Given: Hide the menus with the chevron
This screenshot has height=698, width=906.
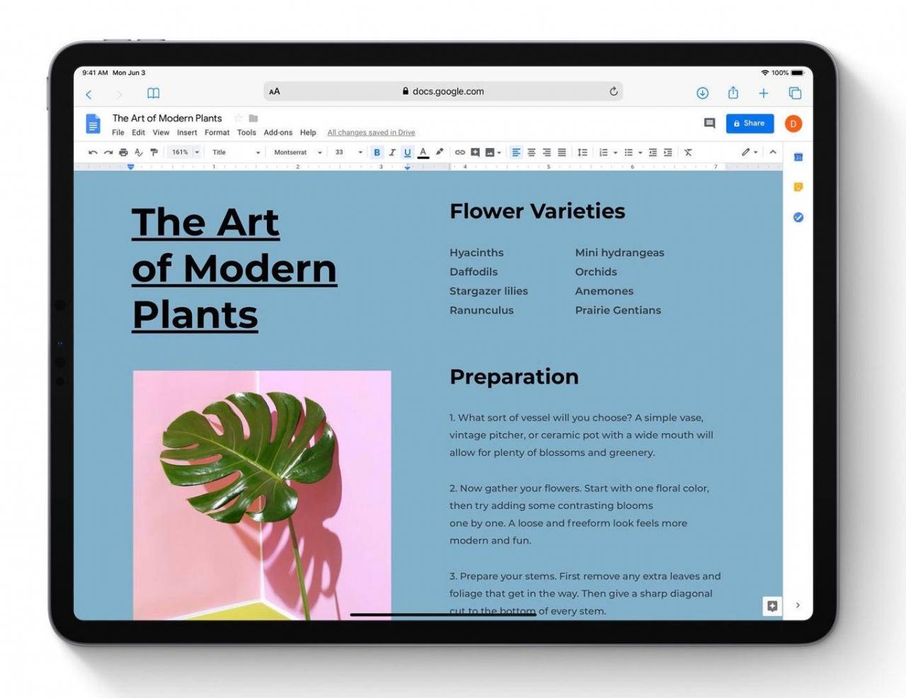Looking at the screenshot, I should [773, 152].
